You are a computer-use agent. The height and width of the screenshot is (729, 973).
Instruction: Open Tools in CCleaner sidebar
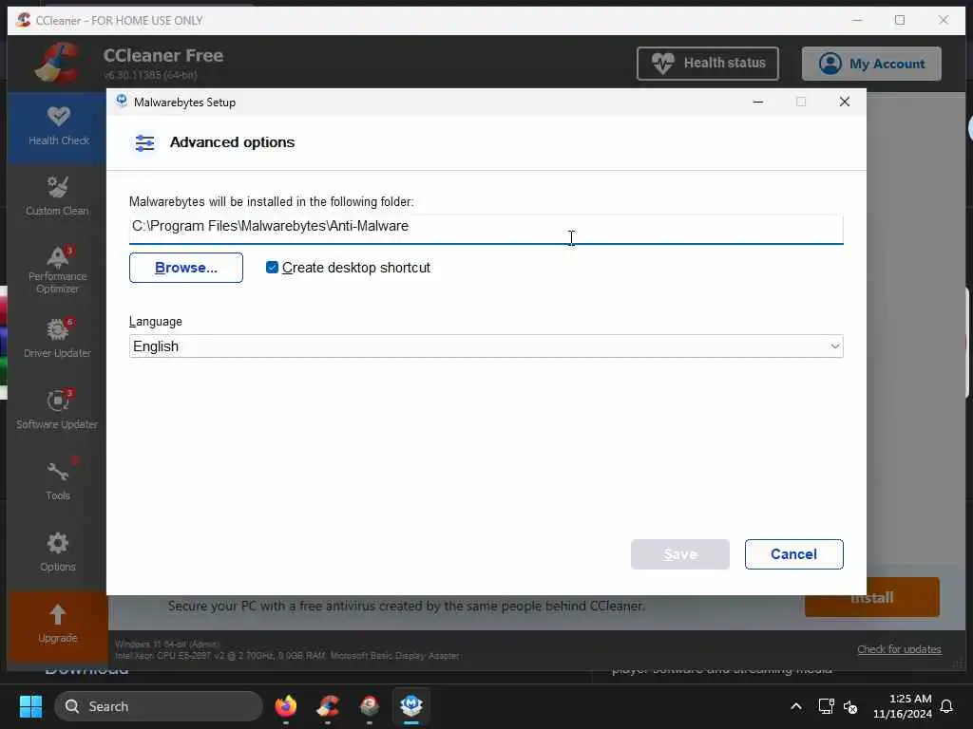(57, 480)
